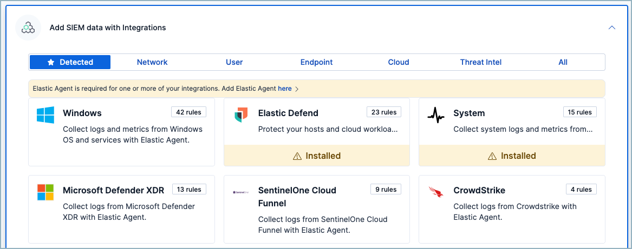Switch to Threat Intel tab
The image size is (632, 249).
click(480, 62)
